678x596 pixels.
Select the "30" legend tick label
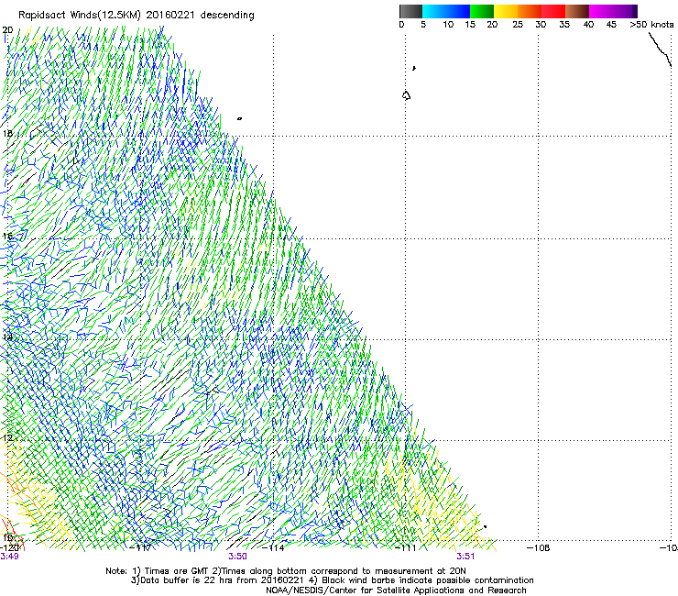tap(541, 25)
